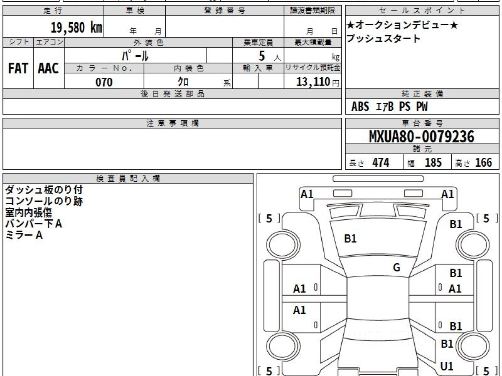Click the カラーNo. header
This screenshot has height=376, width=502.
104,68
